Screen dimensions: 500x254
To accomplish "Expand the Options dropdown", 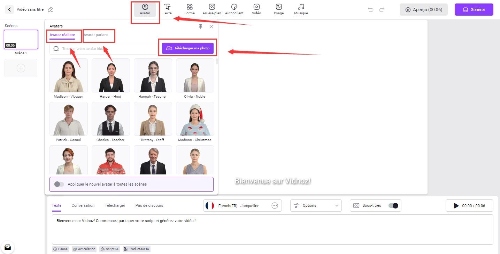I will coord(316,206).
